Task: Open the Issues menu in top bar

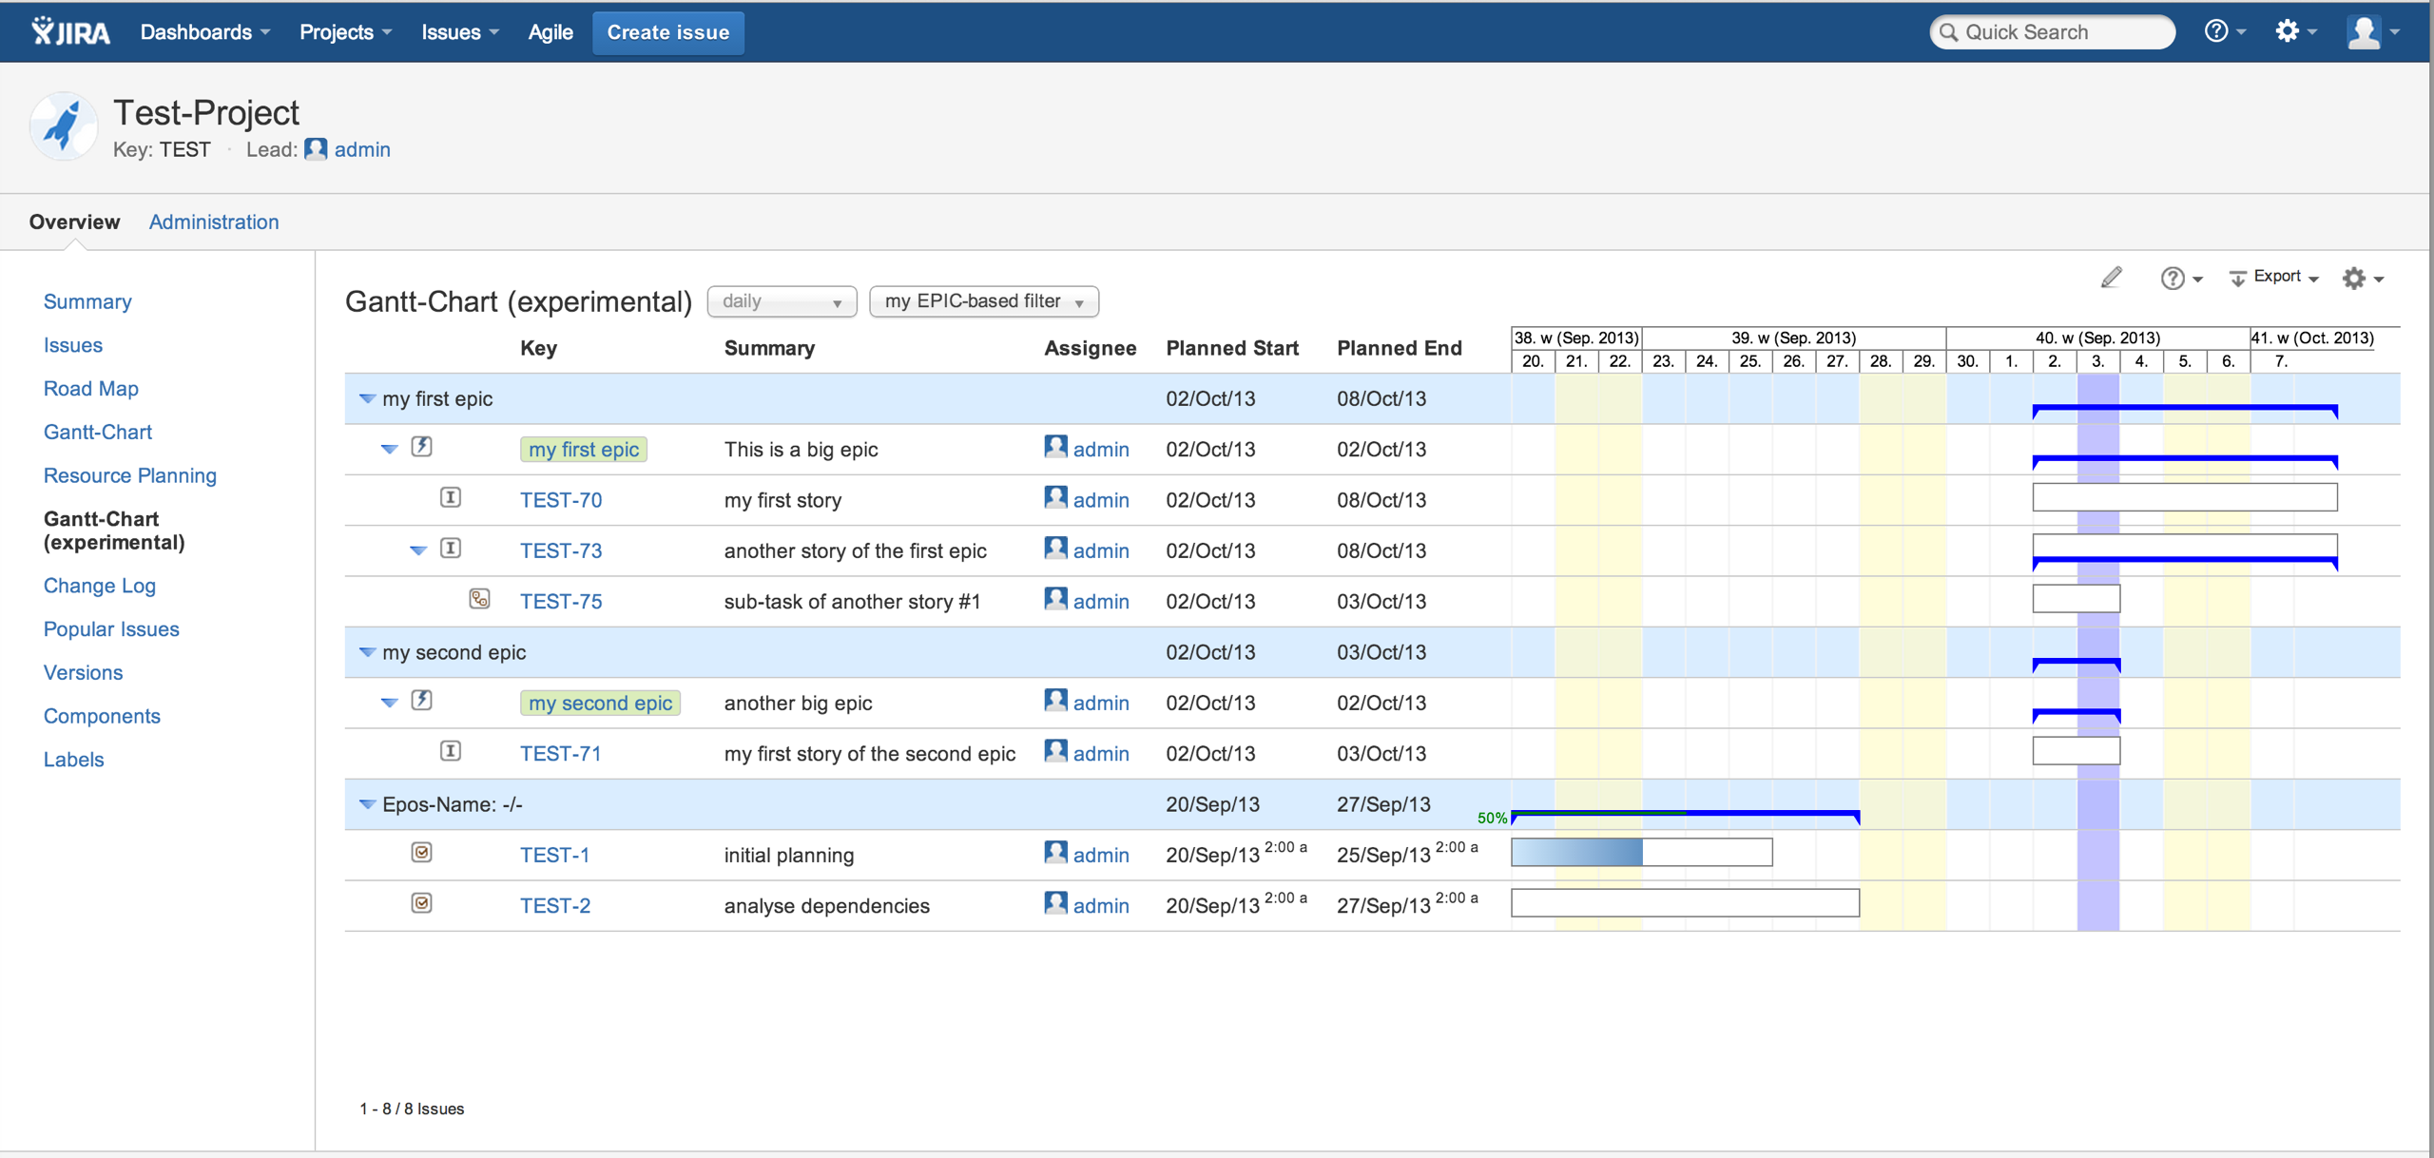Action: click(460, 32)
